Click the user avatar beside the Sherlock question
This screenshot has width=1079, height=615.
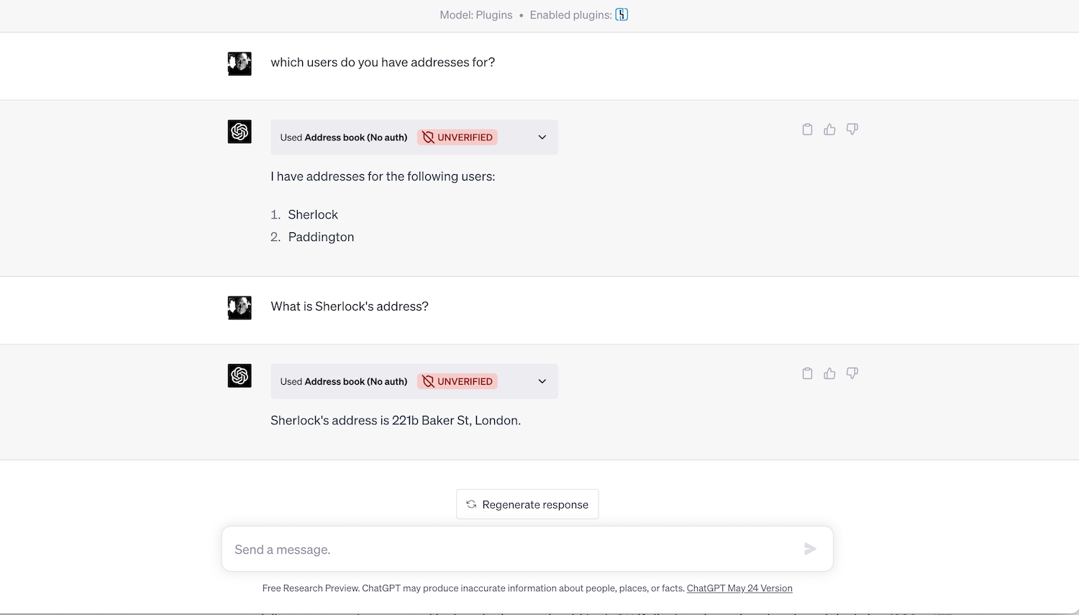pyautogui.click(x=240, y=307)
